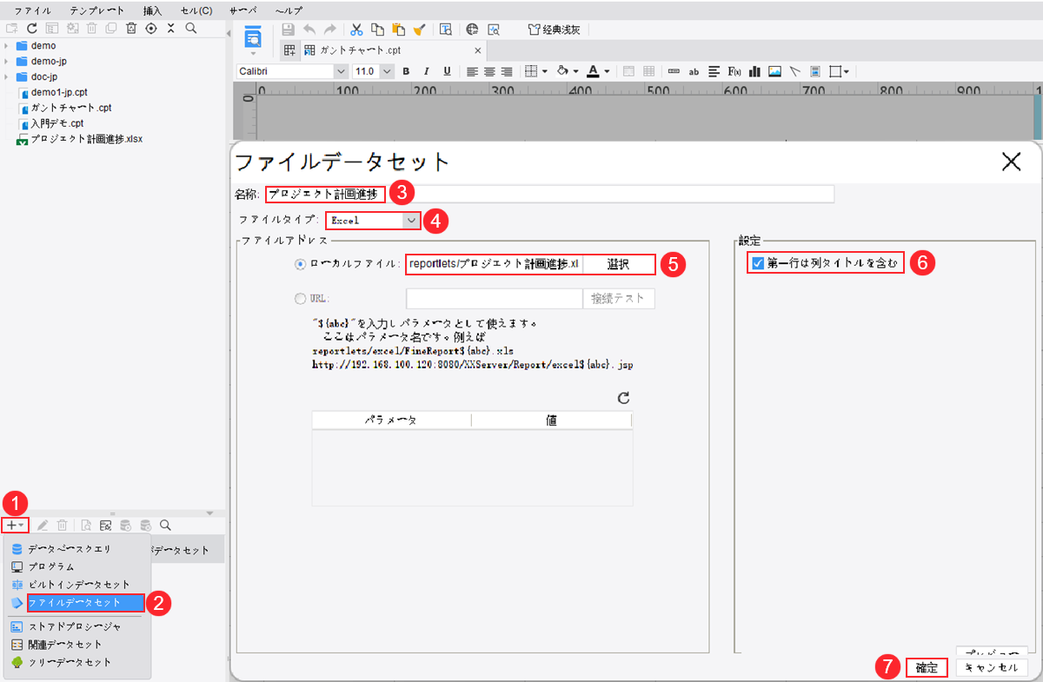The width and height of the screenshot is (1043, 682).
Task: Expand the demo-jp folder
Action: tap(7, 61)
